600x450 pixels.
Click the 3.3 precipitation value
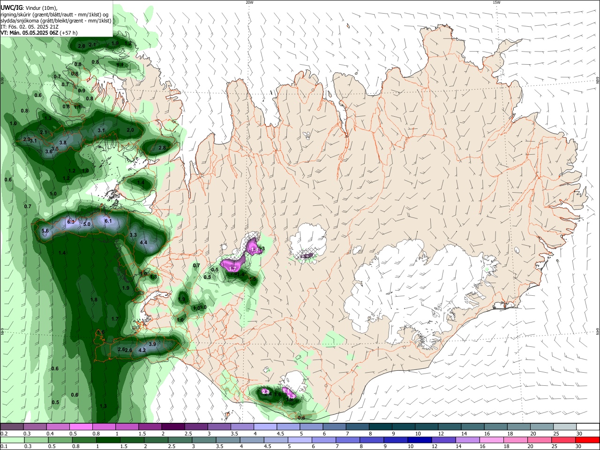click(x=133, y=235)
